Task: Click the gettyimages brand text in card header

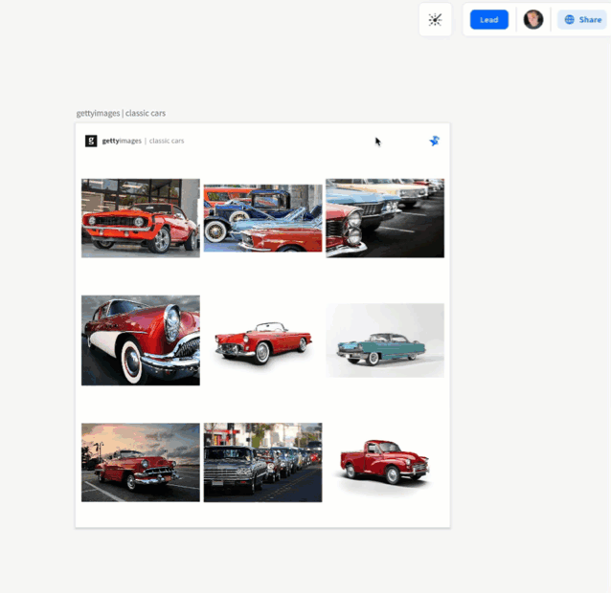Action: pos(122,141)
